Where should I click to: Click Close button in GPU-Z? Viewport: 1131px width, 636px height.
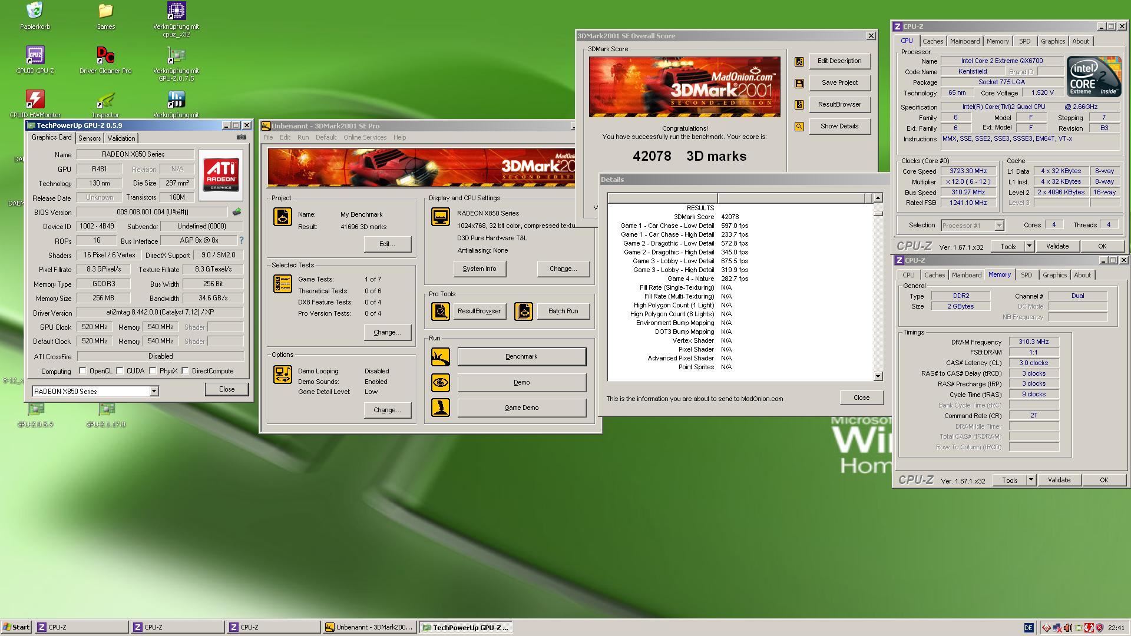click(227, 389)
